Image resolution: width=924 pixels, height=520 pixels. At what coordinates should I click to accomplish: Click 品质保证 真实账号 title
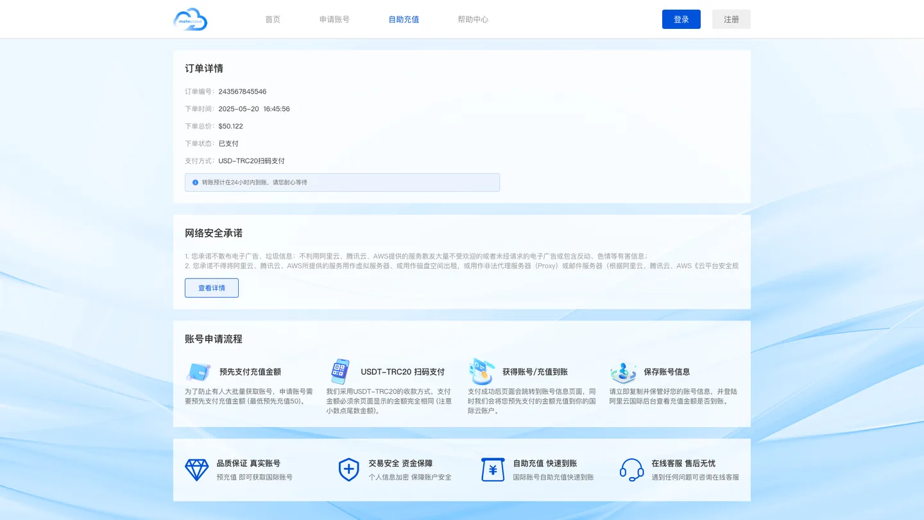pos(248,464)
